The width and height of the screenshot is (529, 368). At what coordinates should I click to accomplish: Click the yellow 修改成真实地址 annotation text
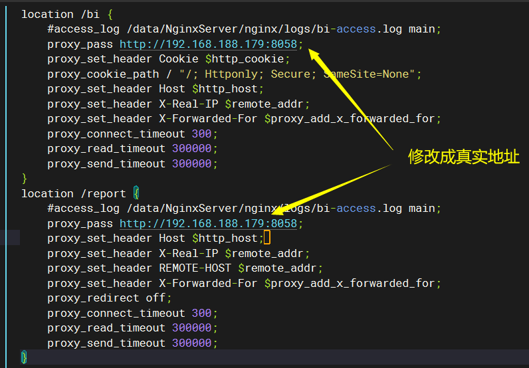tap(463, 157)
